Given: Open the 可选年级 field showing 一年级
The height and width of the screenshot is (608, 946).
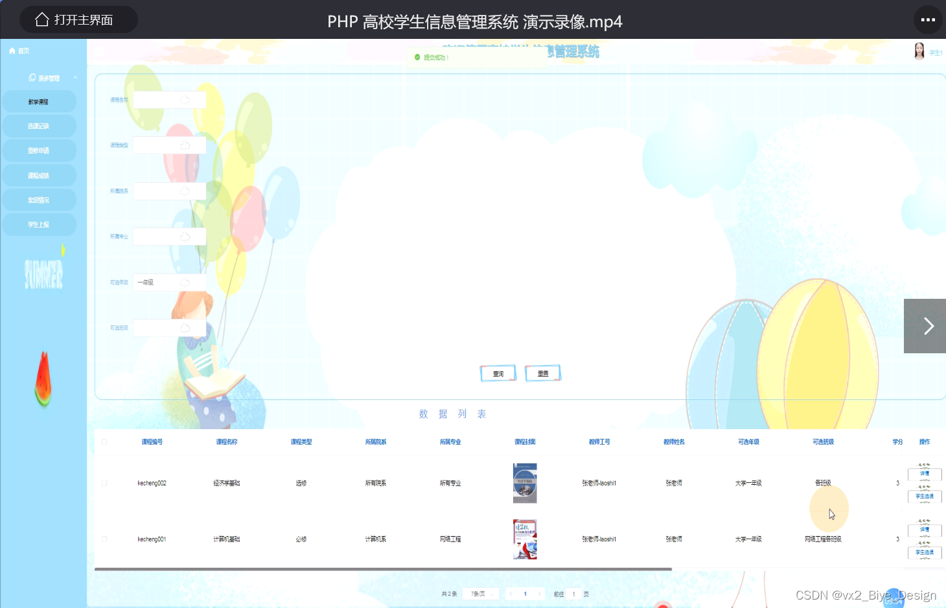Looking at the screenshot, I should 170,283.
